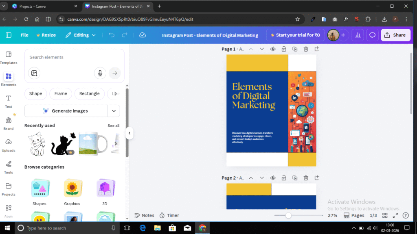417x234 pixels.
Task: Open the Text tool in sidebar
Action: [x=9, y=101]
